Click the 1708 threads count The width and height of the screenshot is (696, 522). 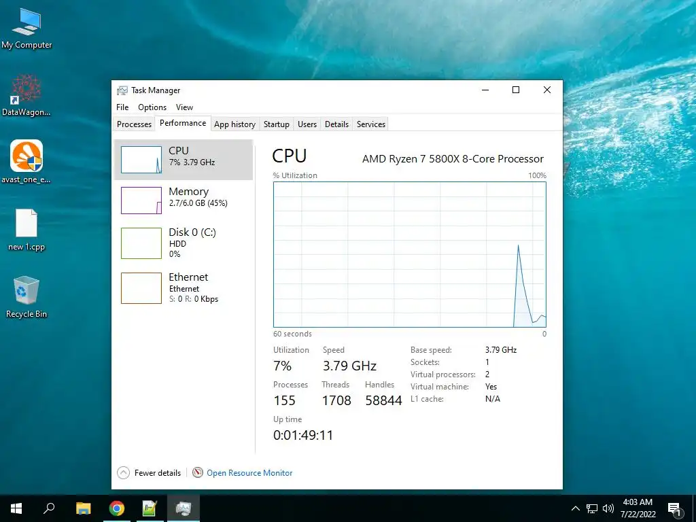pos(336,400)
